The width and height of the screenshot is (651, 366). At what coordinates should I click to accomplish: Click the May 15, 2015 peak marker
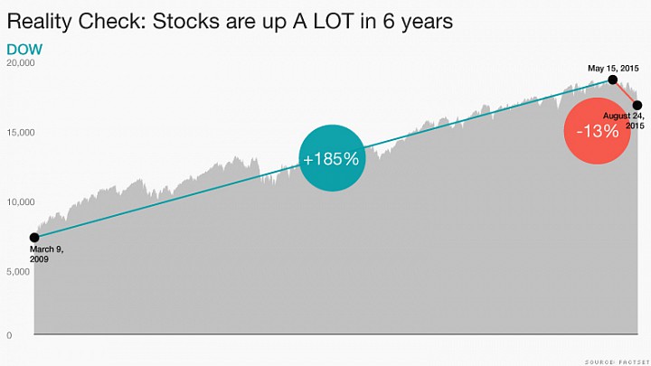612,80
